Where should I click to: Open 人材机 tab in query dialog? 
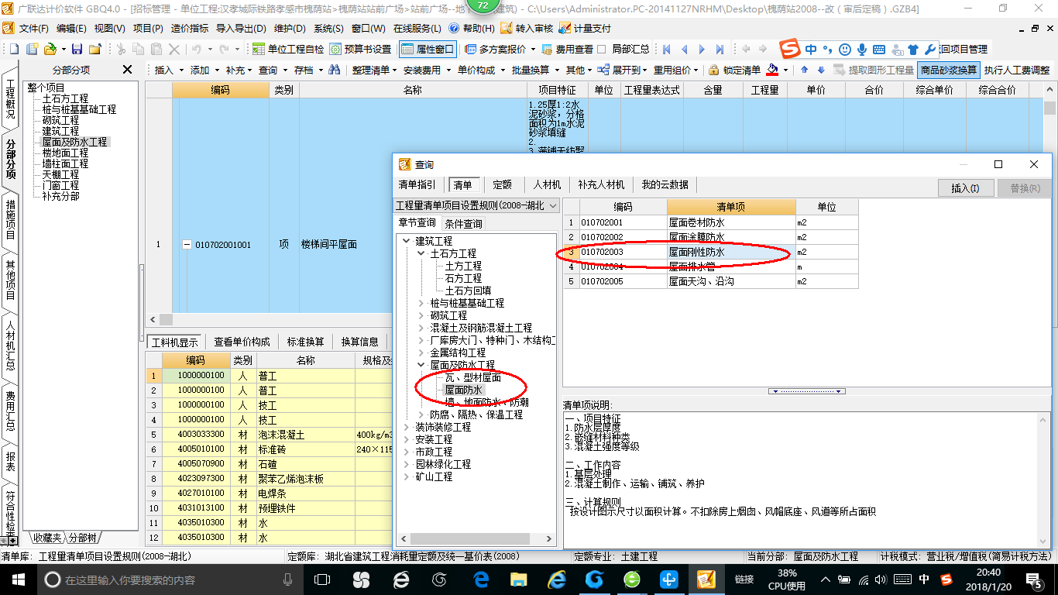[547, 185]
